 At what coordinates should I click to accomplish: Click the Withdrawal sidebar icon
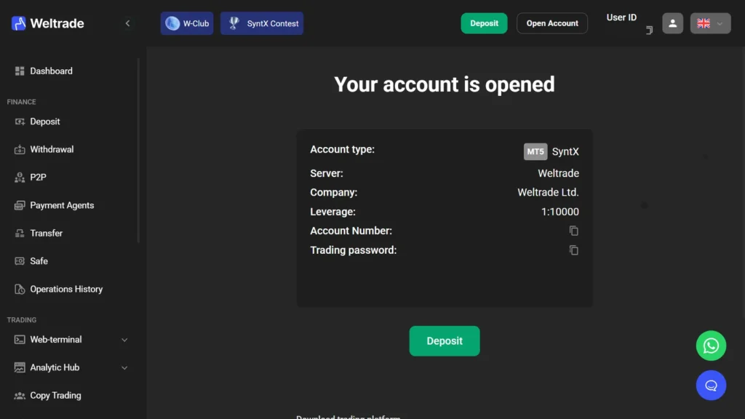(x=20, y=150)
